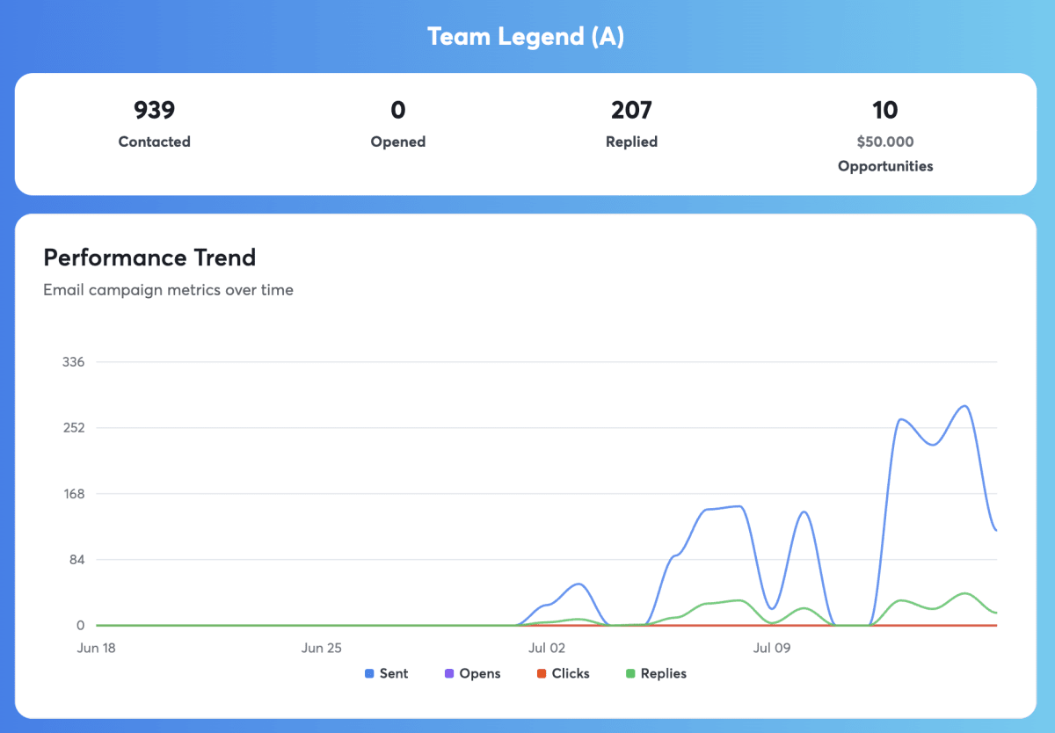Select the 10 opportunities count
This screenshot has width=1055, height=733.
[885, 110]
